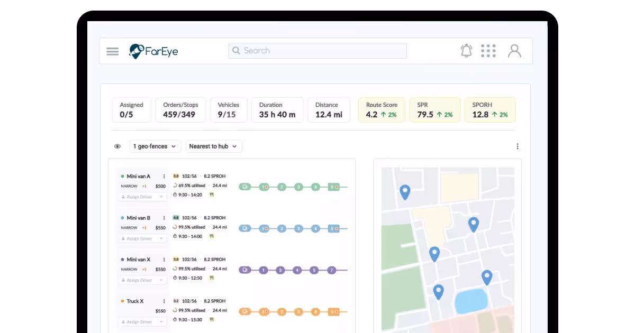
Task: Click the SPR 79.5 card
Action: [x=434, y=110]
